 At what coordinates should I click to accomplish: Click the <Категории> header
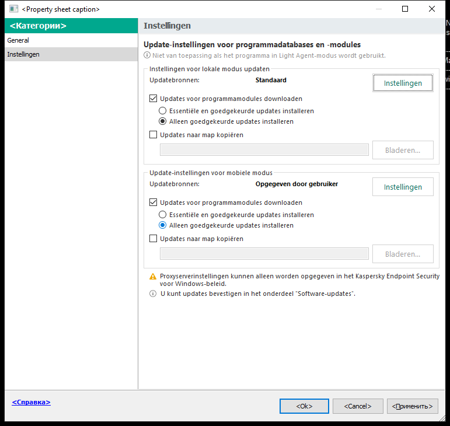71,26
